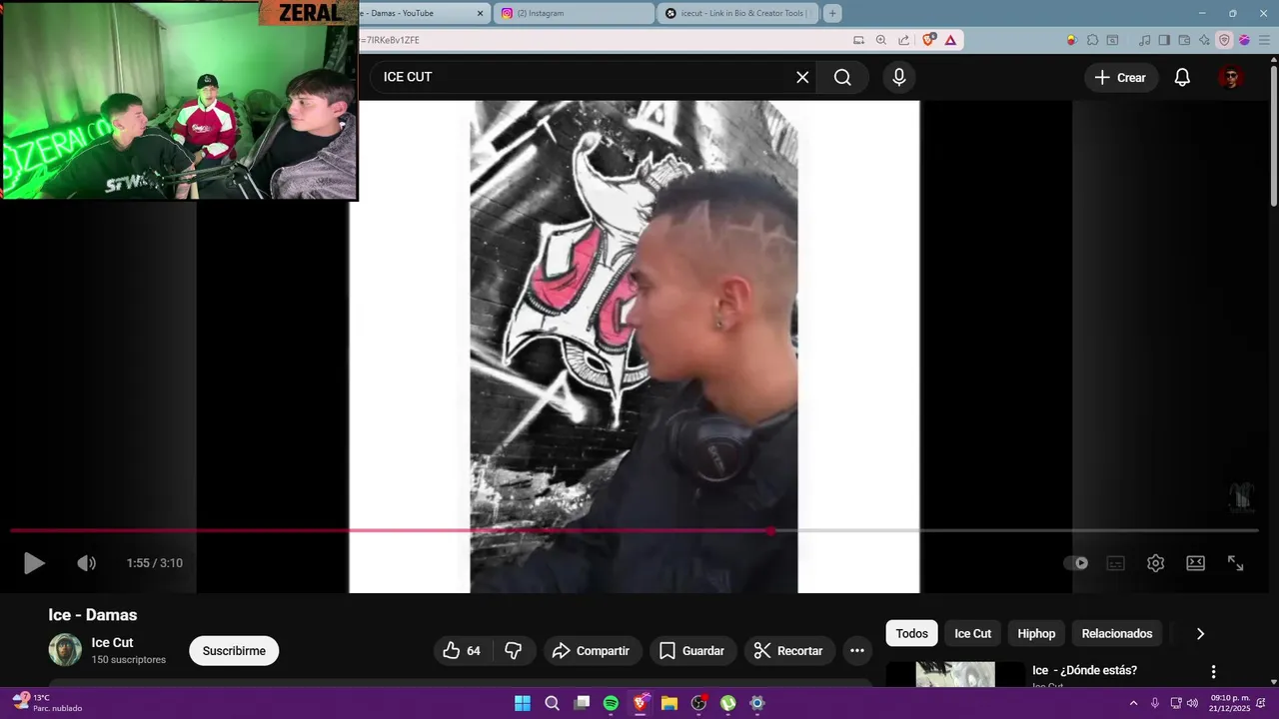This screenshot has height=719, width=1279.
Task: Switch to the Instagram browser tab
Action: click(573, 13)
